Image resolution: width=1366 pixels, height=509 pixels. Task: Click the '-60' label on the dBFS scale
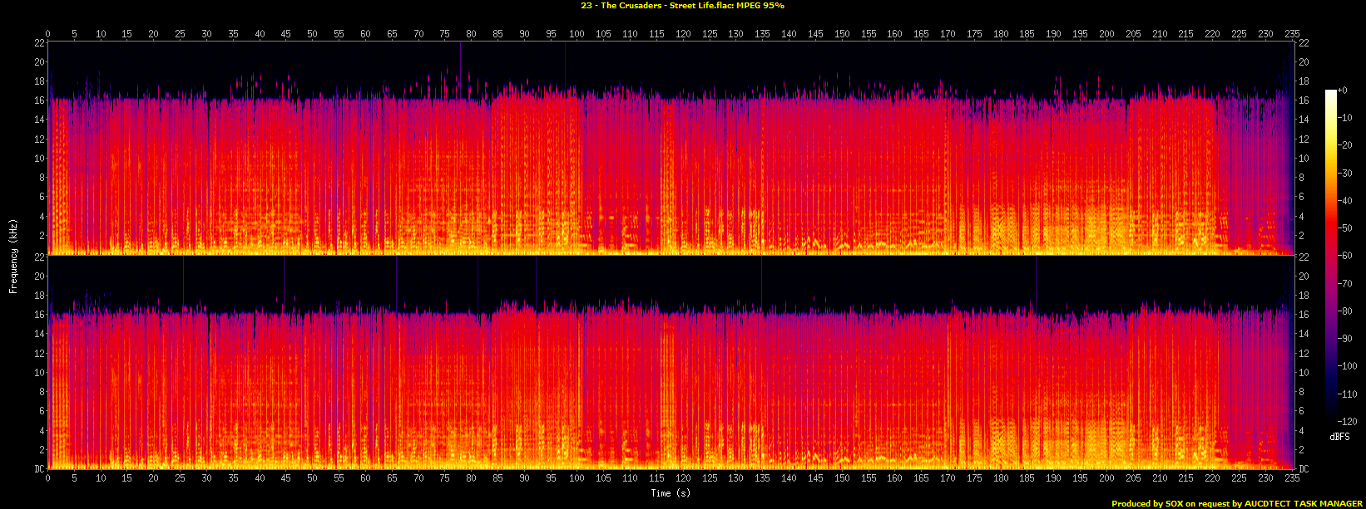point(1345,256)
